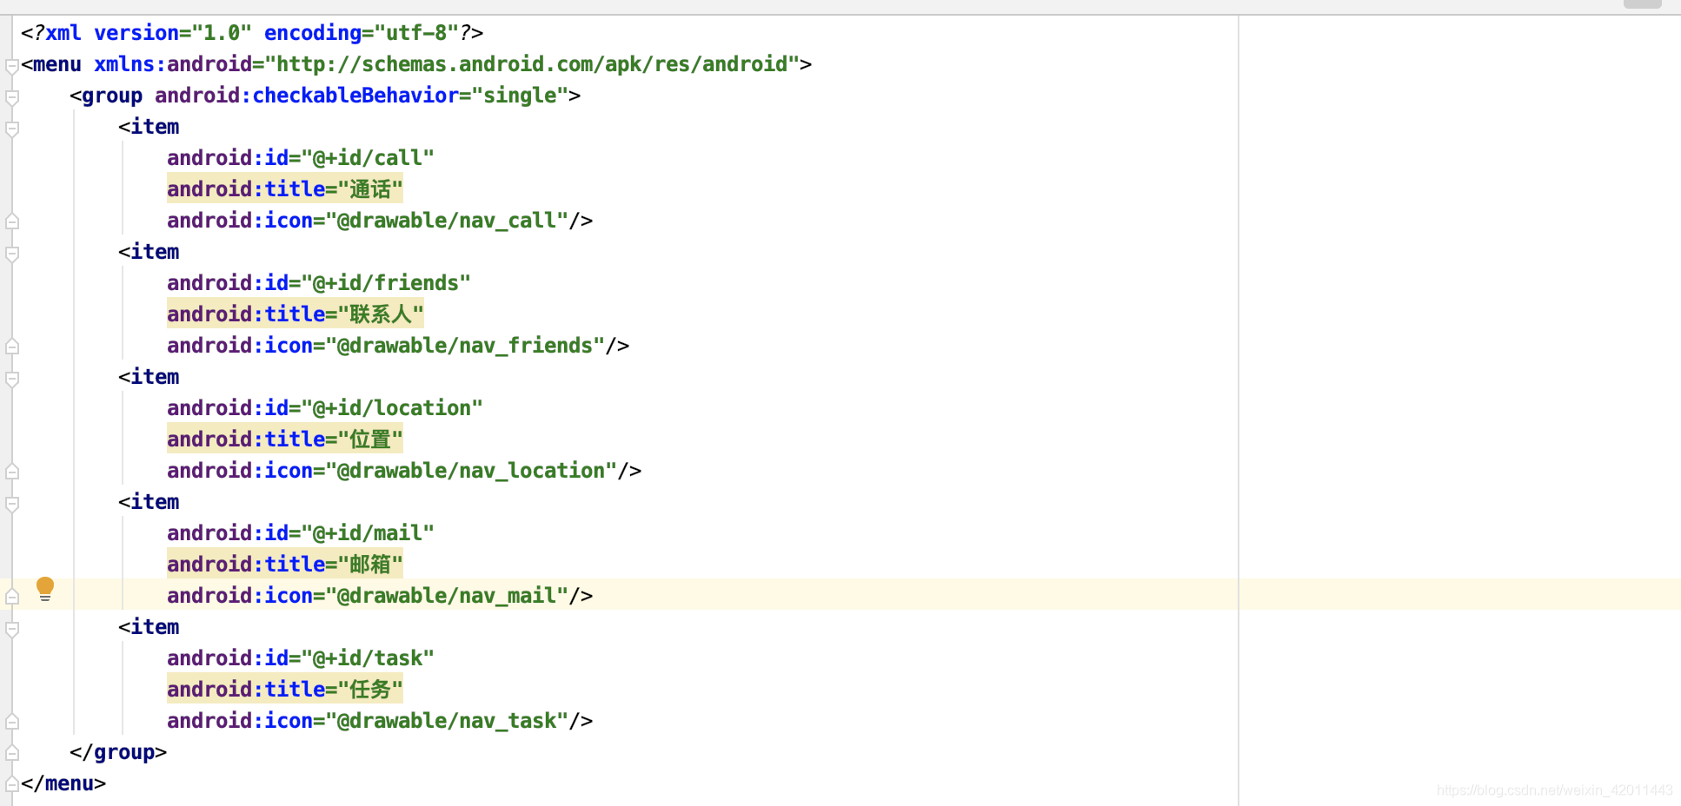The width and height of the screenshot is (1681, 806).
Task: Click android:id="@+id/mail" line
Action: (301, 533)
